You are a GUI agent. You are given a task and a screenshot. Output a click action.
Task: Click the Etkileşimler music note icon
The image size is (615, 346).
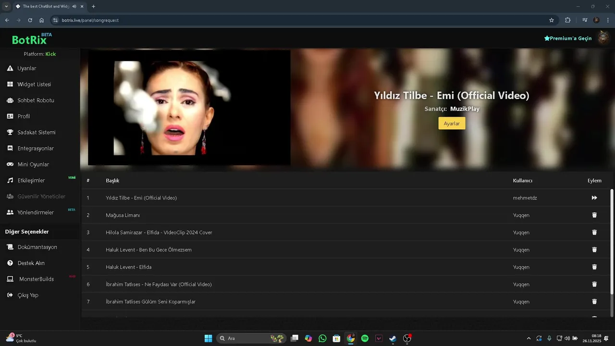click(x=10, y=180)
